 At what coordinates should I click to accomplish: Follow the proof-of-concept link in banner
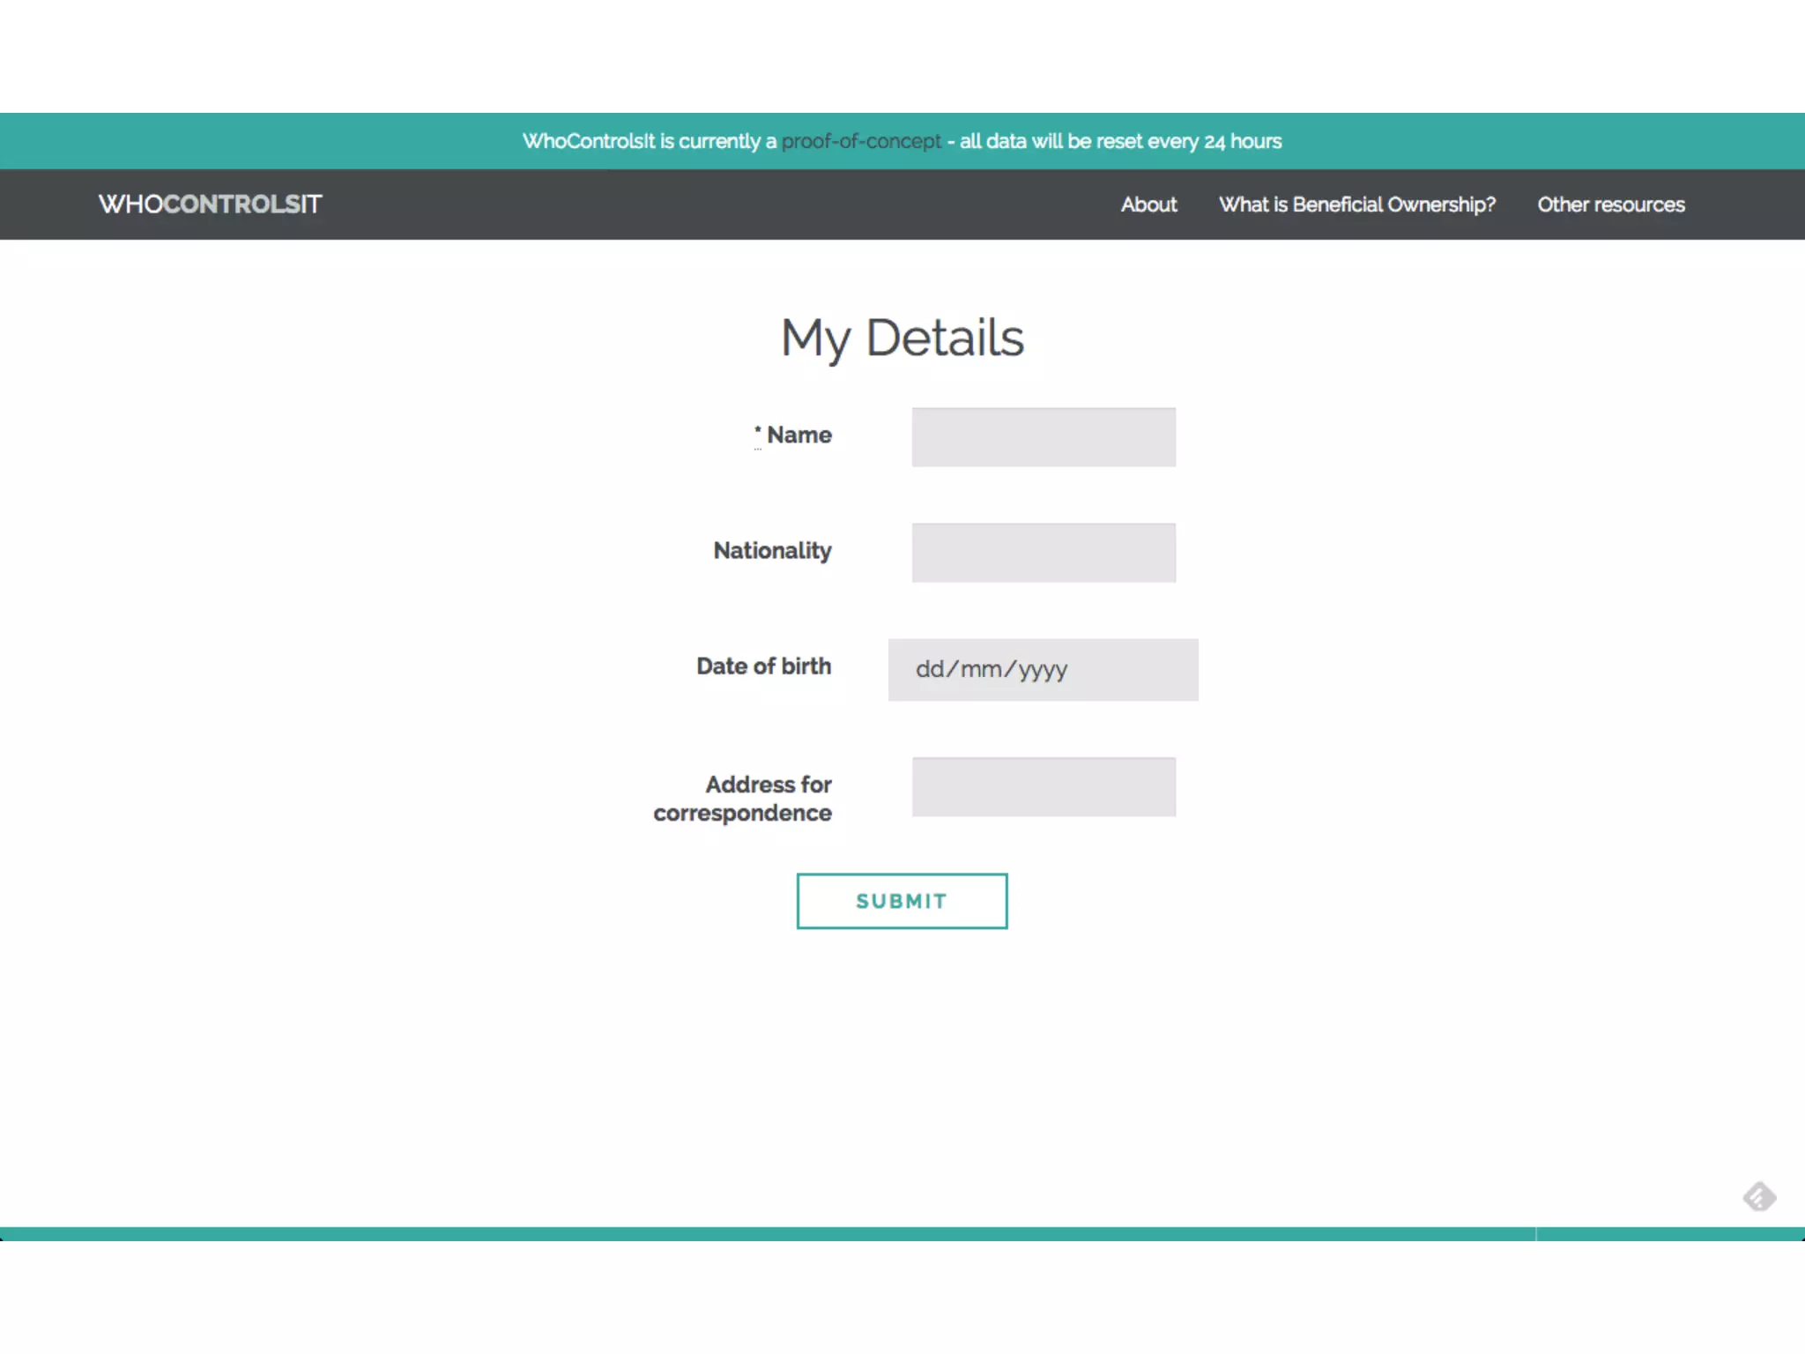point(861,141)
